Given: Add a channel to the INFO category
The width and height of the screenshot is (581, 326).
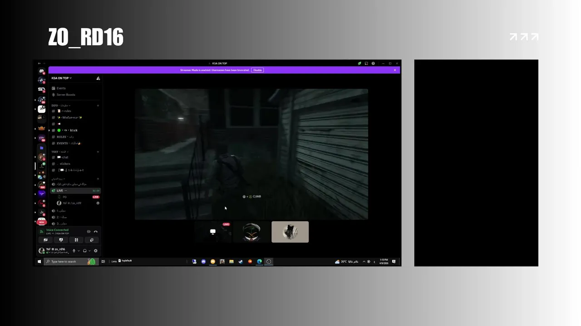Looking at the screenshot, I should pos(98,105).
